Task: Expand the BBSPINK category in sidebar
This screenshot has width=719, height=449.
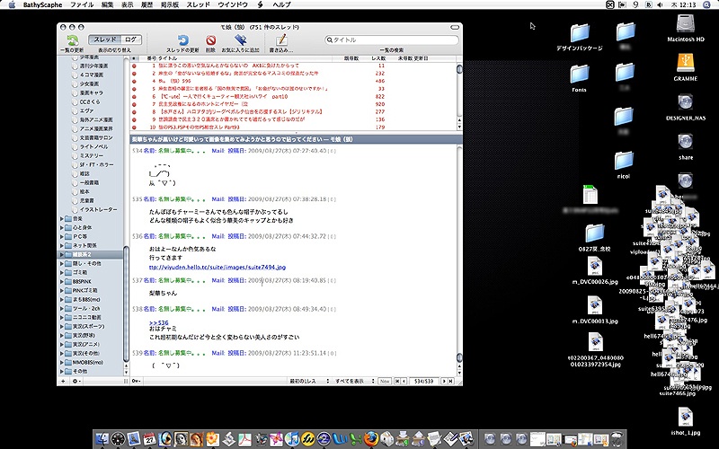Action: (x=64, y=281)
